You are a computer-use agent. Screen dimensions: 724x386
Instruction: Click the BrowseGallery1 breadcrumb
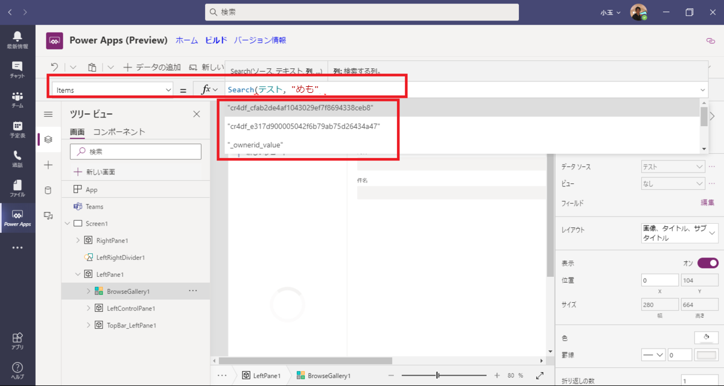324,375
